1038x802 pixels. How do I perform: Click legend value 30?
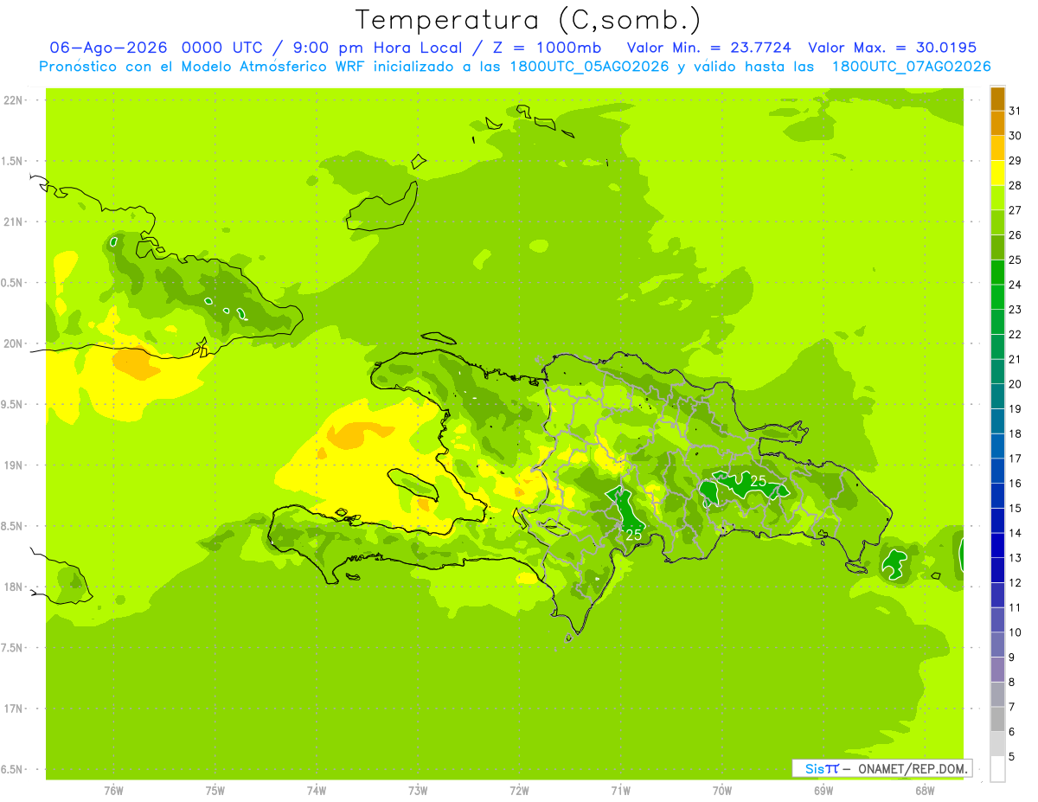tap(1016, 136)
